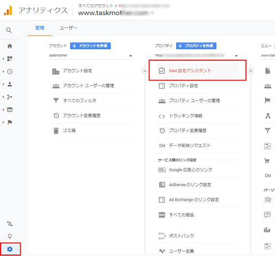Click view column goals flag icon

[x=268, y=101]
